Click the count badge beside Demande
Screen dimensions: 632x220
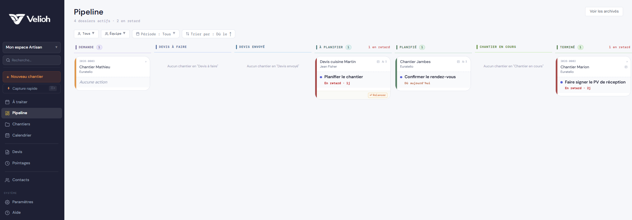[x=99, y=47]
